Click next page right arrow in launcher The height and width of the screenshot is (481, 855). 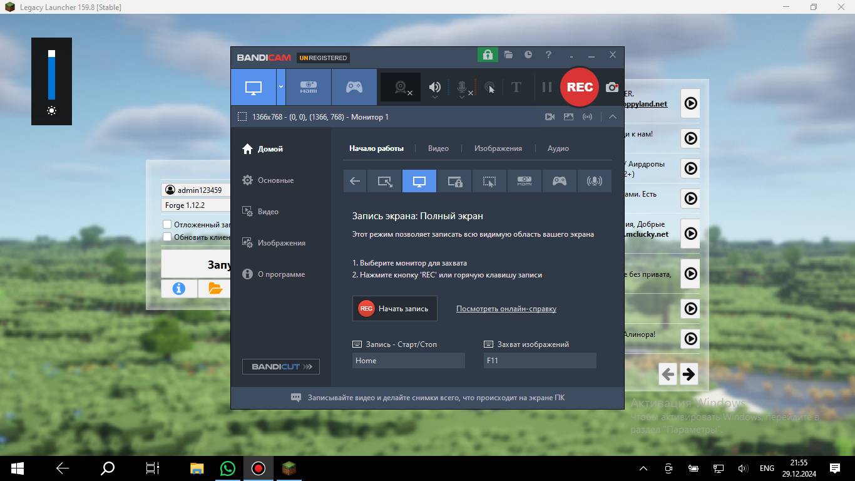(689, 374)
